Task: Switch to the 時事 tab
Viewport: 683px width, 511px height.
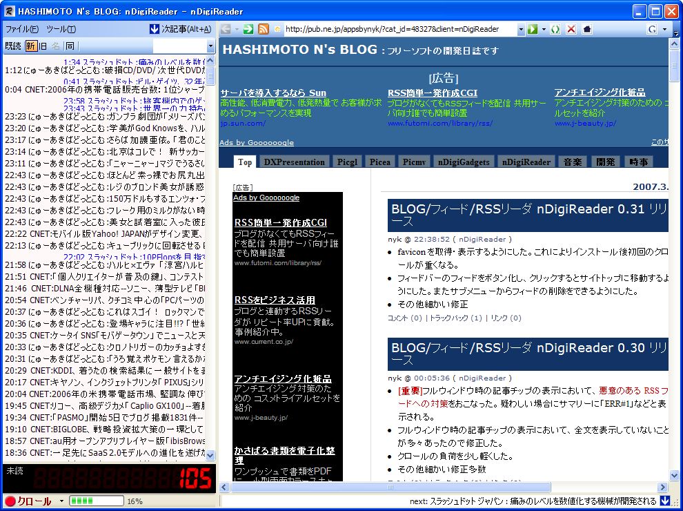Action: 639,162
